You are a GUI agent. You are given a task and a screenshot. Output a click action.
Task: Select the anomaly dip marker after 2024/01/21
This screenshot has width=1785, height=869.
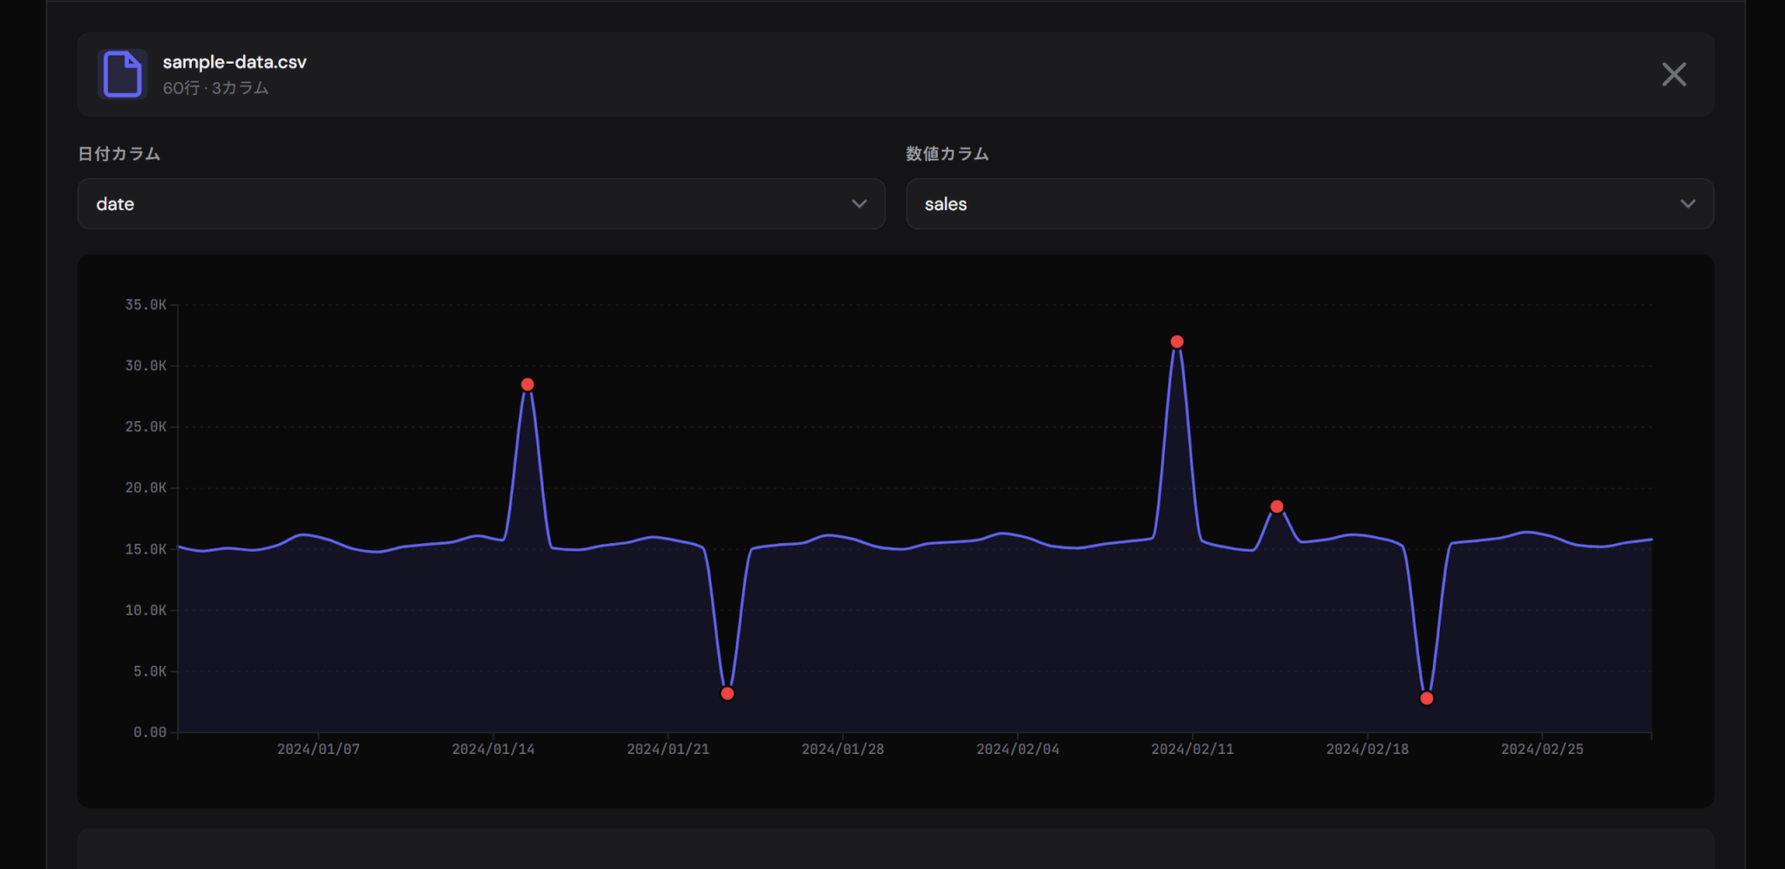pos(728,694)
